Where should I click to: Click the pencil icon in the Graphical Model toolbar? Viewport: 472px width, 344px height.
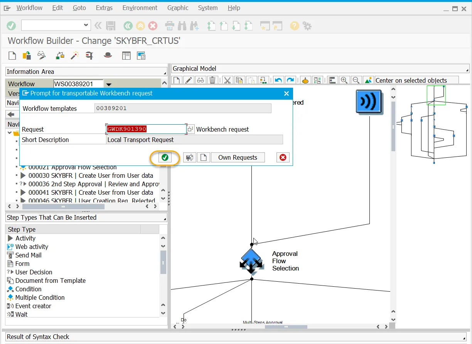[189, 80]
